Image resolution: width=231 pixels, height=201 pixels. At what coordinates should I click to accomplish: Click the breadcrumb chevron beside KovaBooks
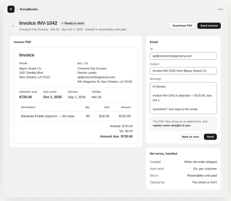click(17, 9)
